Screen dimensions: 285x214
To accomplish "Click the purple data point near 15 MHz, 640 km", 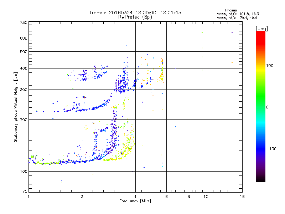I will coord(232,33).
